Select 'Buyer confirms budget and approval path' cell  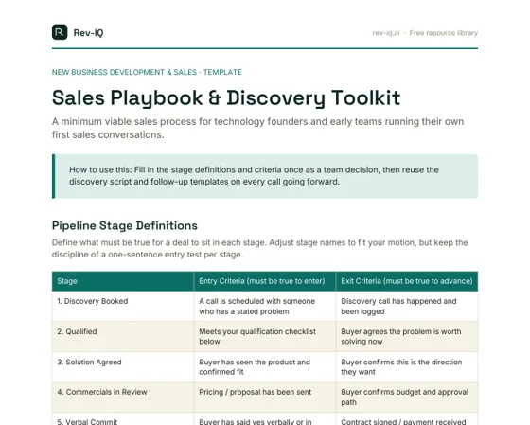tap(407, 398)
